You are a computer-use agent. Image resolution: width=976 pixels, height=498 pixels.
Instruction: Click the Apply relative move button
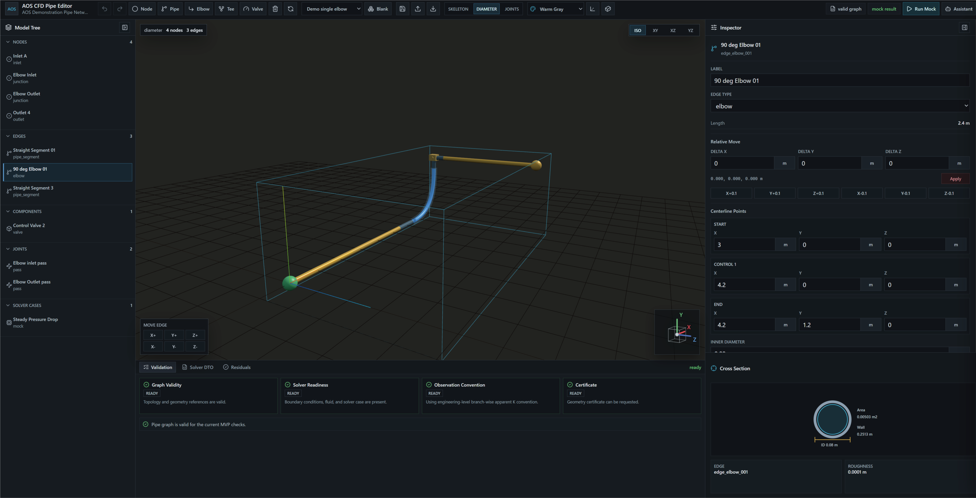tap(955, 179)
